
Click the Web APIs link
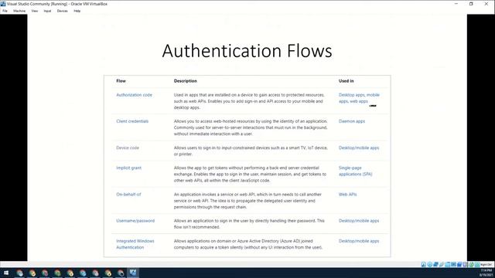click(347, 195)
